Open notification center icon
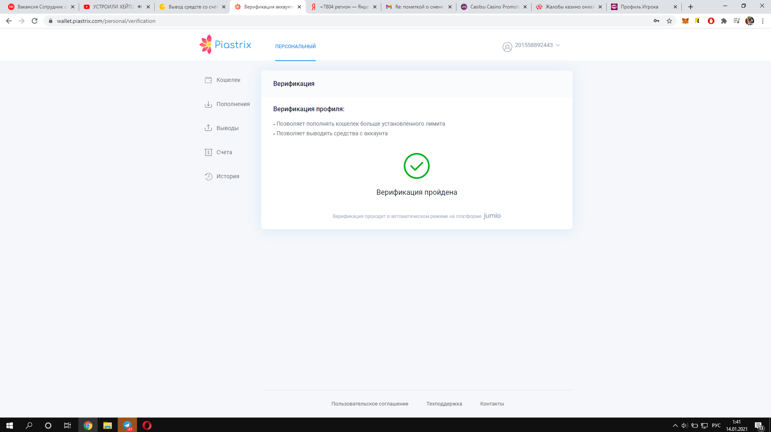771x432 pixels. 759,426
